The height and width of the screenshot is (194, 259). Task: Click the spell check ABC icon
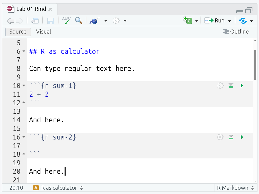[x=66, y=21]
